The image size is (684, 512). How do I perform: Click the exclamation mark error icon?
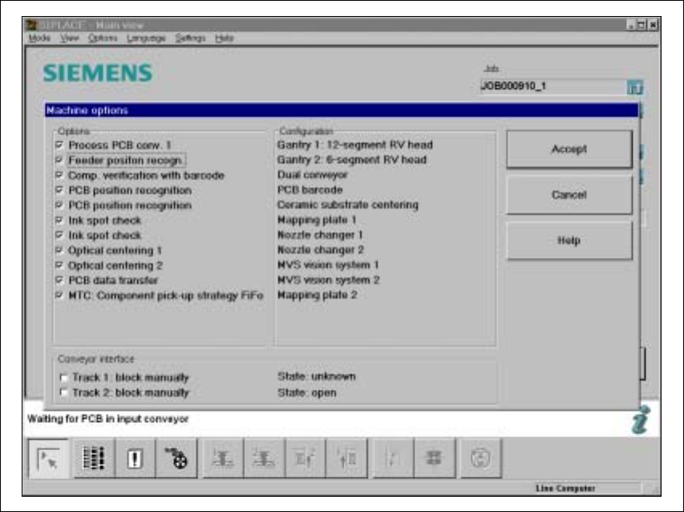[135, 459]
